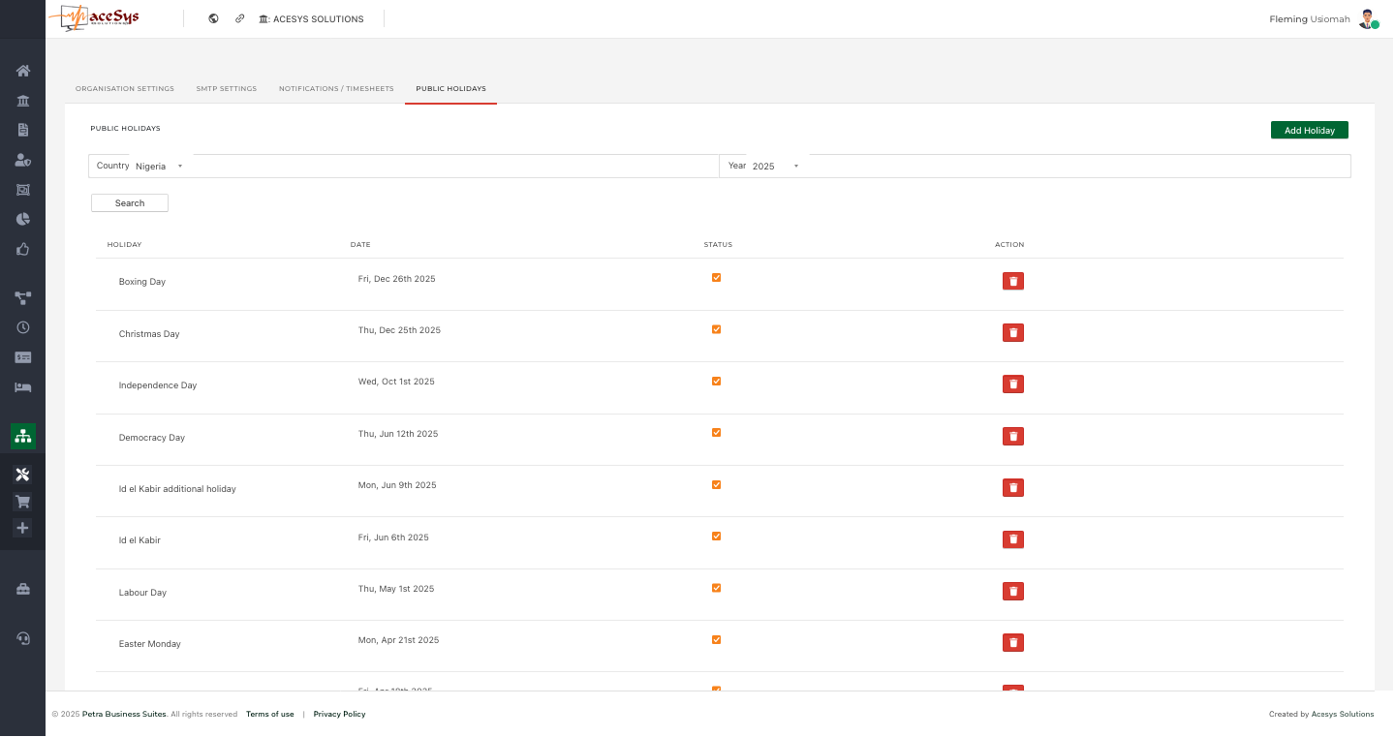1395x737 pixels.
Task: Toggle Labour Day status checkbox
Action: [x=716, y=588]
